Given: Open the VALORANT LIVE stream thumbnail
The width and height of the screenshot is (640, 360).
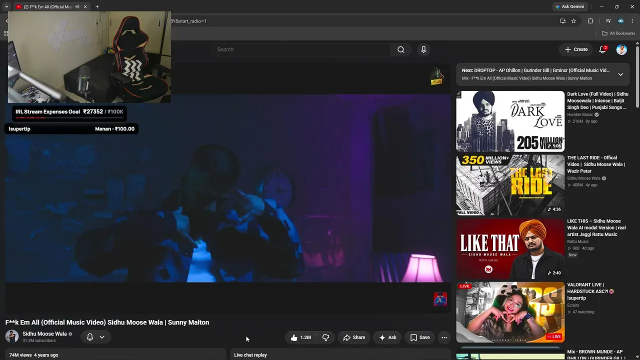Looking at the screenshot, I should pos(510,312).
